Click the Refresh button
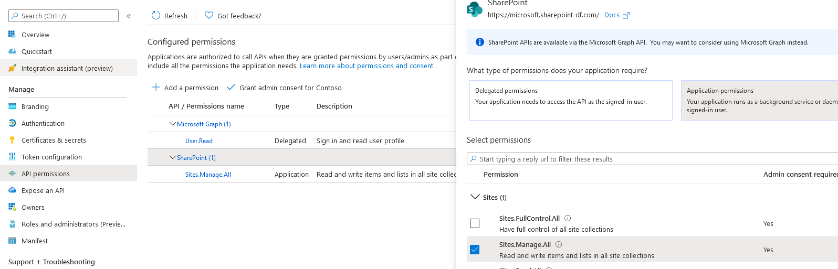The width and height of the screenshot is (838, 269). 170,16
